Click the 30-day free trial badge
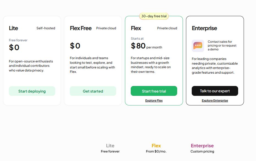This screenshot has height=161, width=256. click(154, 16)
